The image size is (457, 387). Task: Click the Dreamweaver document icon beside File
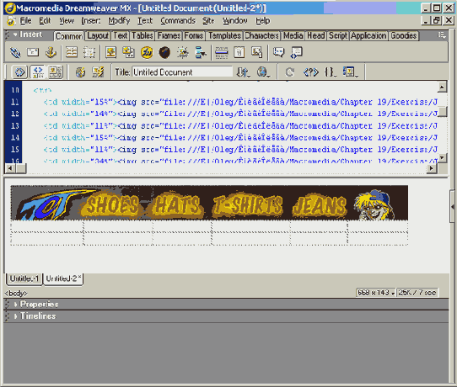tap(11, 21)
